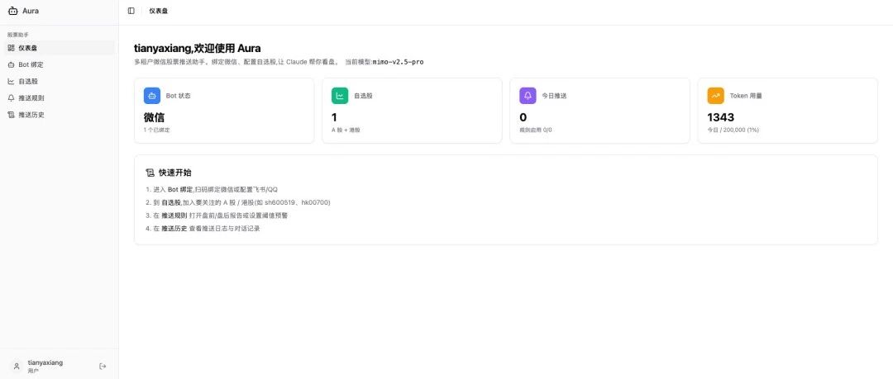
Task: Click the 快速开始 scroll icon
Action: (x=150, y=173)
